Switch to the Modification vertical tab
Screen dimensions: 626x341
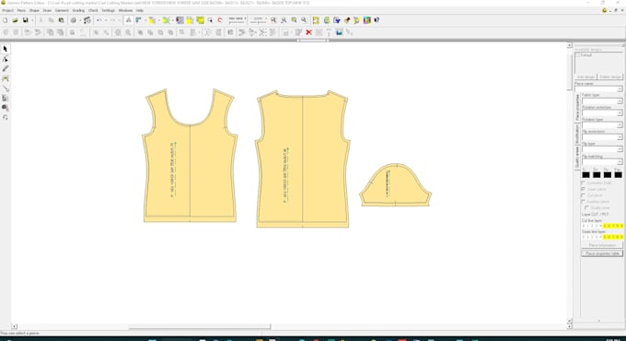point(577,134)
